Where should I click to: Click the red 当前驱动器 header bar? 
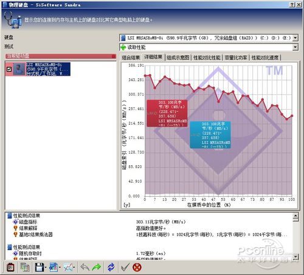[x=61, y=56]
